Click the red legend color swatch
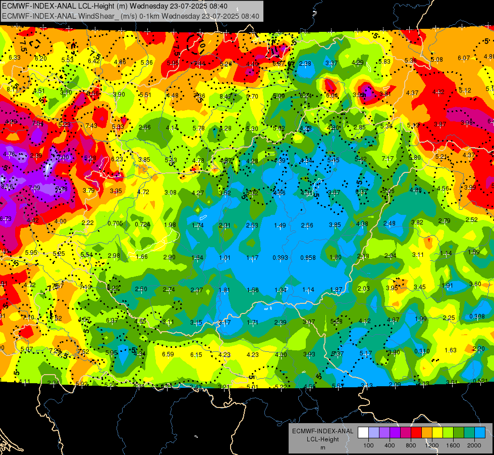The height and width of the screenshot is (455, 494). [416, 433]
